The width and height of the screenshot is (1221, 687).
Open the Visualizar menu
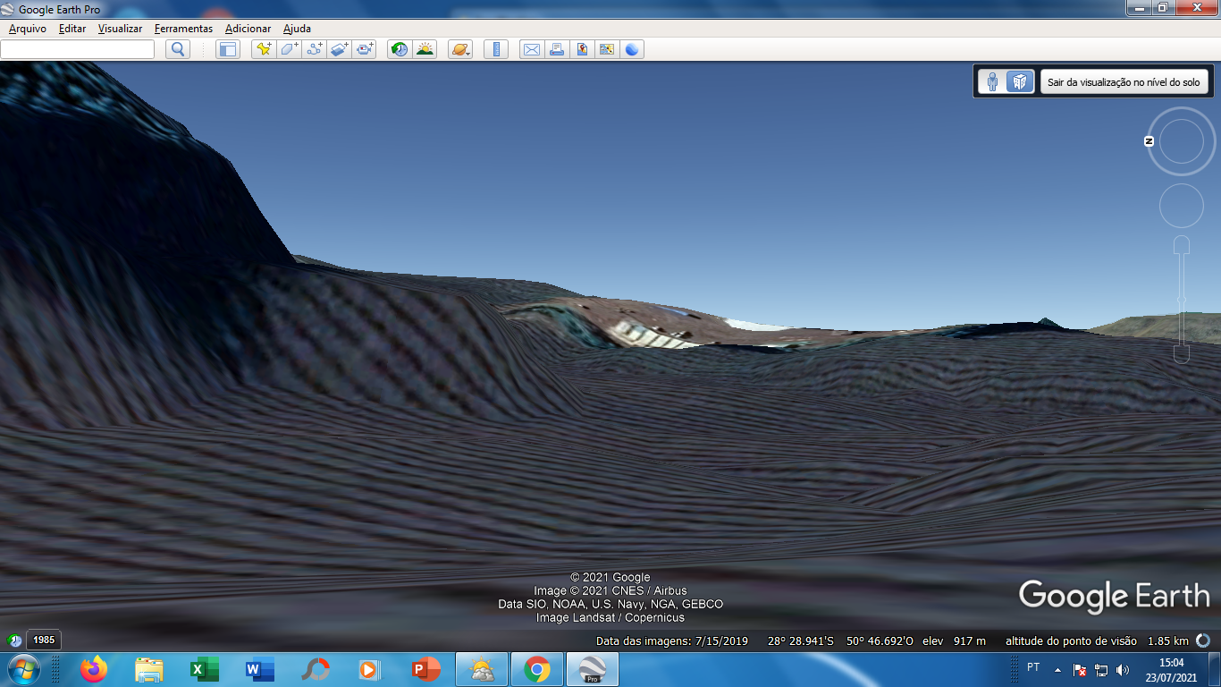point(120,29)
